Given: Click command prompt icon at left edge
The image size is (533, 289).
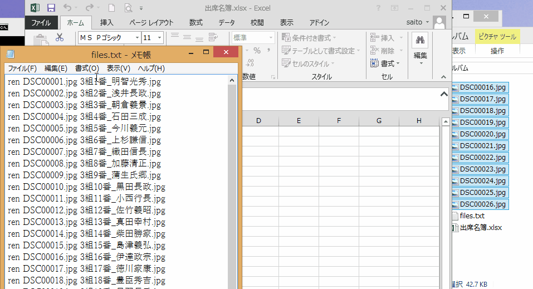Looking at the screenshot, I should [4, 27].
